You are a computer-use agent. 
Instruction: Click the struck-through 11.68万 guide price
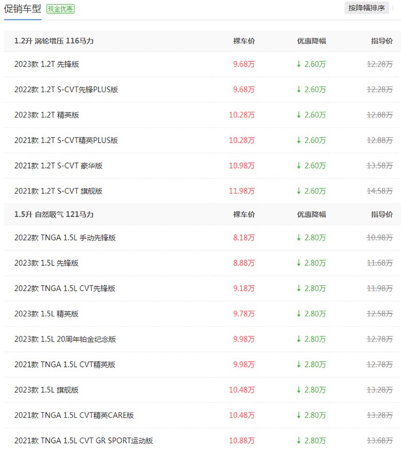[380, 263]
